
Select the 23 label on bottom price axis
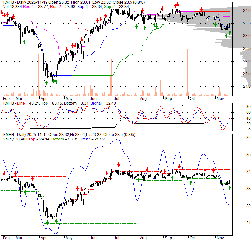[248, 189]
